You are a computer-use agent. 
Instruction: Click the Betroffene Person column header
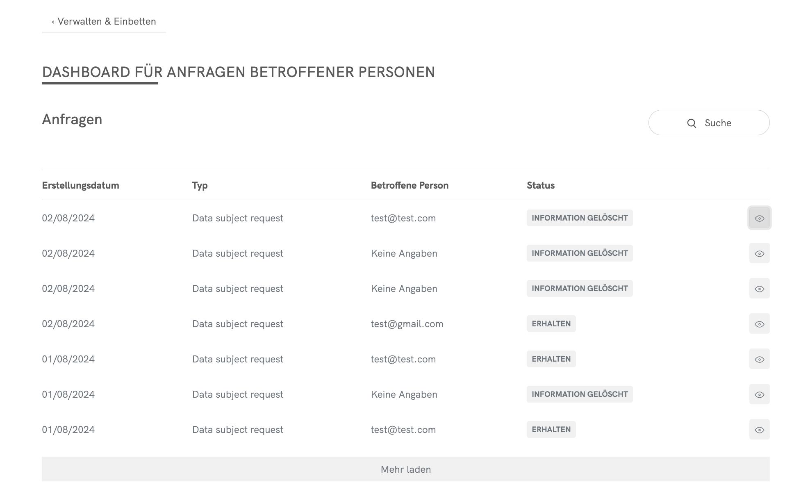[x=409, y=185]
